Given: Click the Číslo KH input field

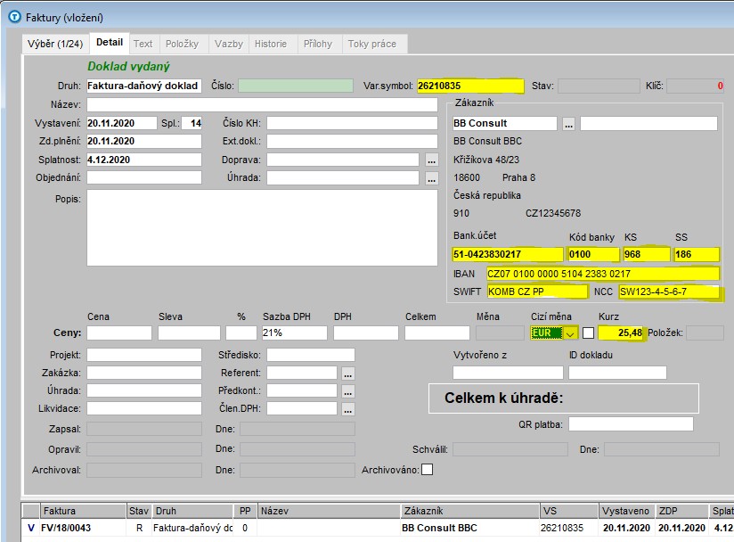Looking at the screenshot, I should (352, 123).
